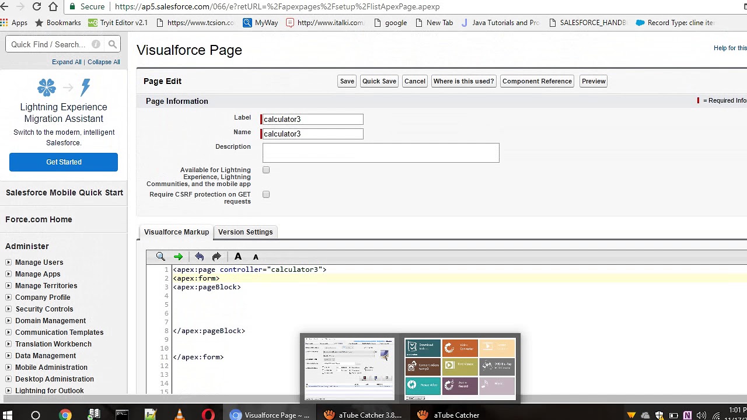Navigate back with browser back arrow

point(5,6)
